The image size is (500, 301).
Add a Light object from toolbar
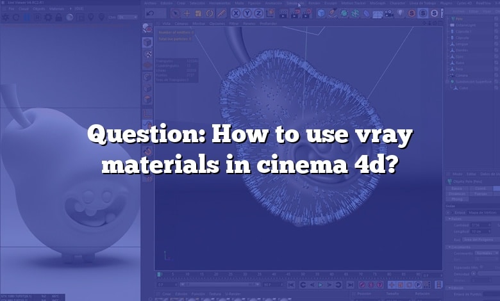(x=401, y=13)
